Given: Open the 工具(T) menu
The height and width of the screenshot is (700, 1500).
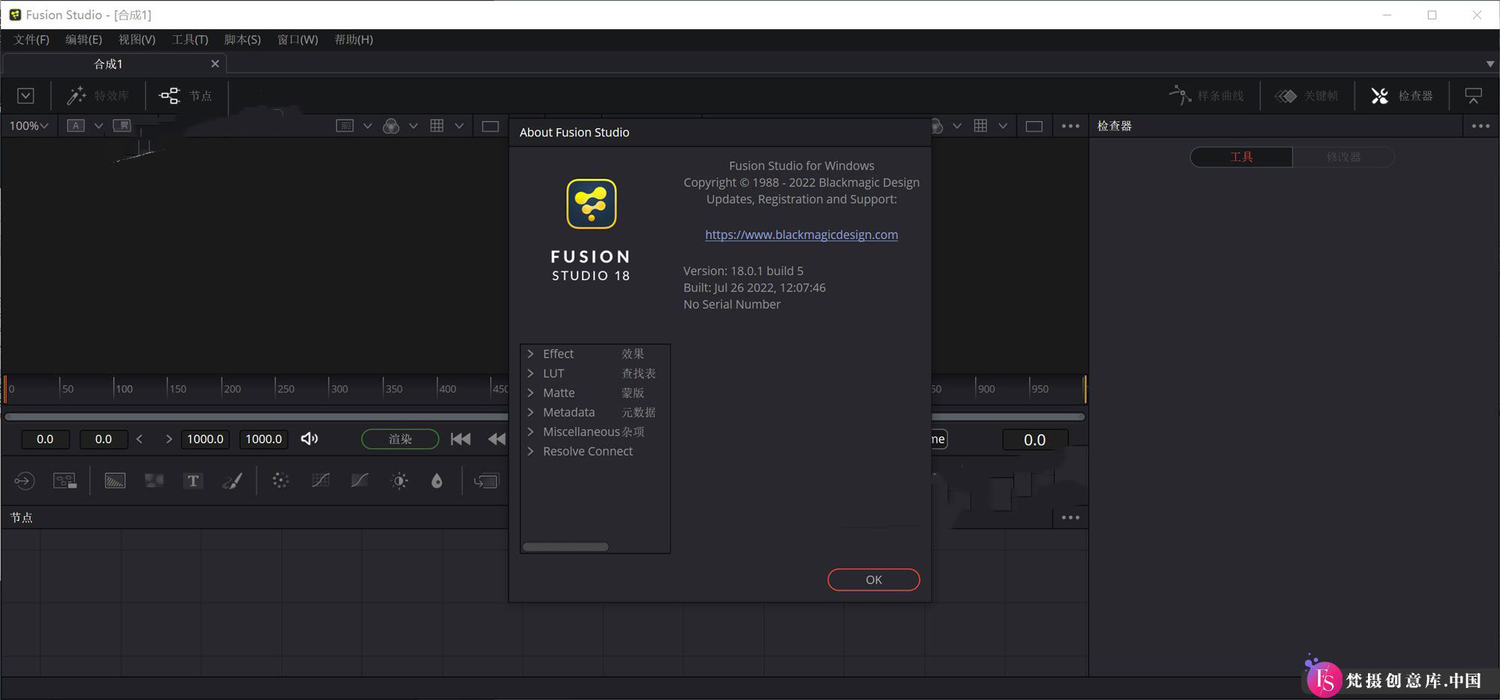Looking at the screenshot, I should [190, 39].
